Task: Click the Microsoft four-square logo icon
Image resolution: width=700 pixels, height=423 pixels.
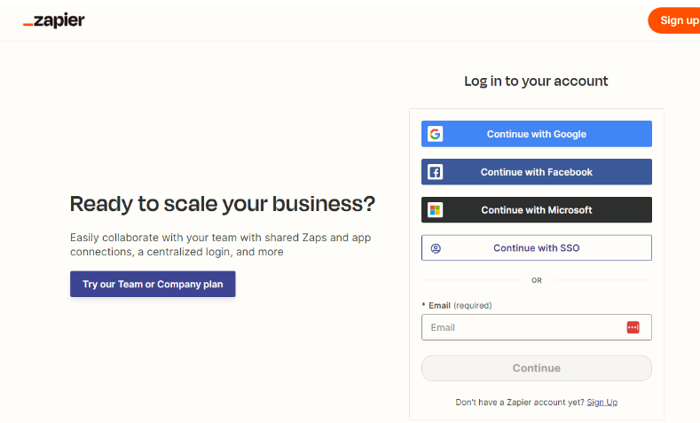Action: click(436, 209)
